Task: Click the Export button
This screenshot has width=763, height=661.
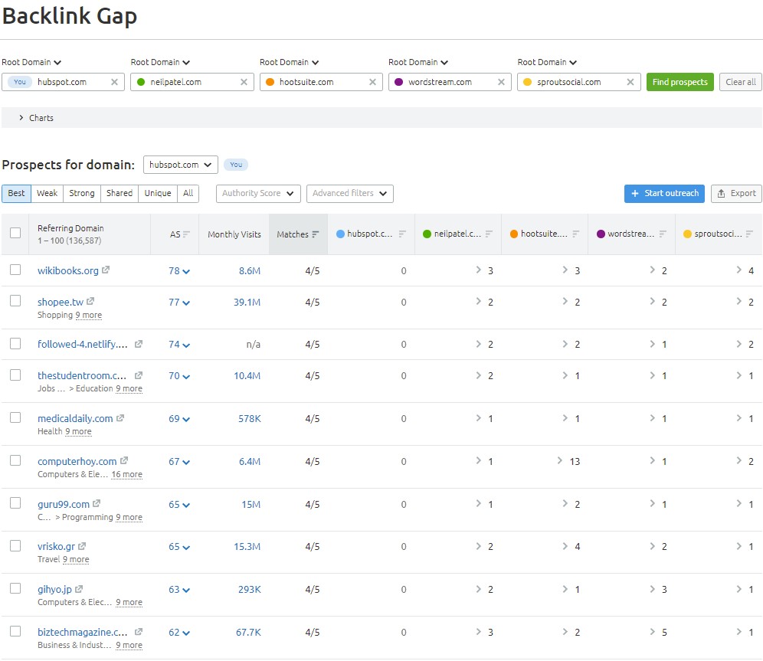Action: pyautogui.click(x=736, y=194)
